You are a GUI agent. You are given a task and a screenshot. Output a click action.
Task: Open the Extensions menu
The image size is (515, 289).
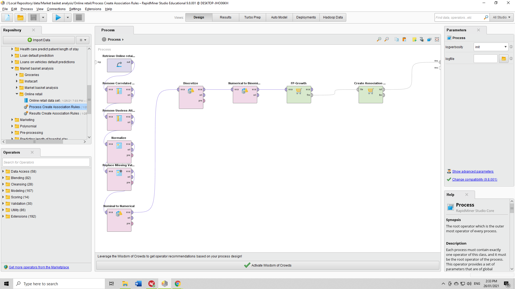(93, 9)
